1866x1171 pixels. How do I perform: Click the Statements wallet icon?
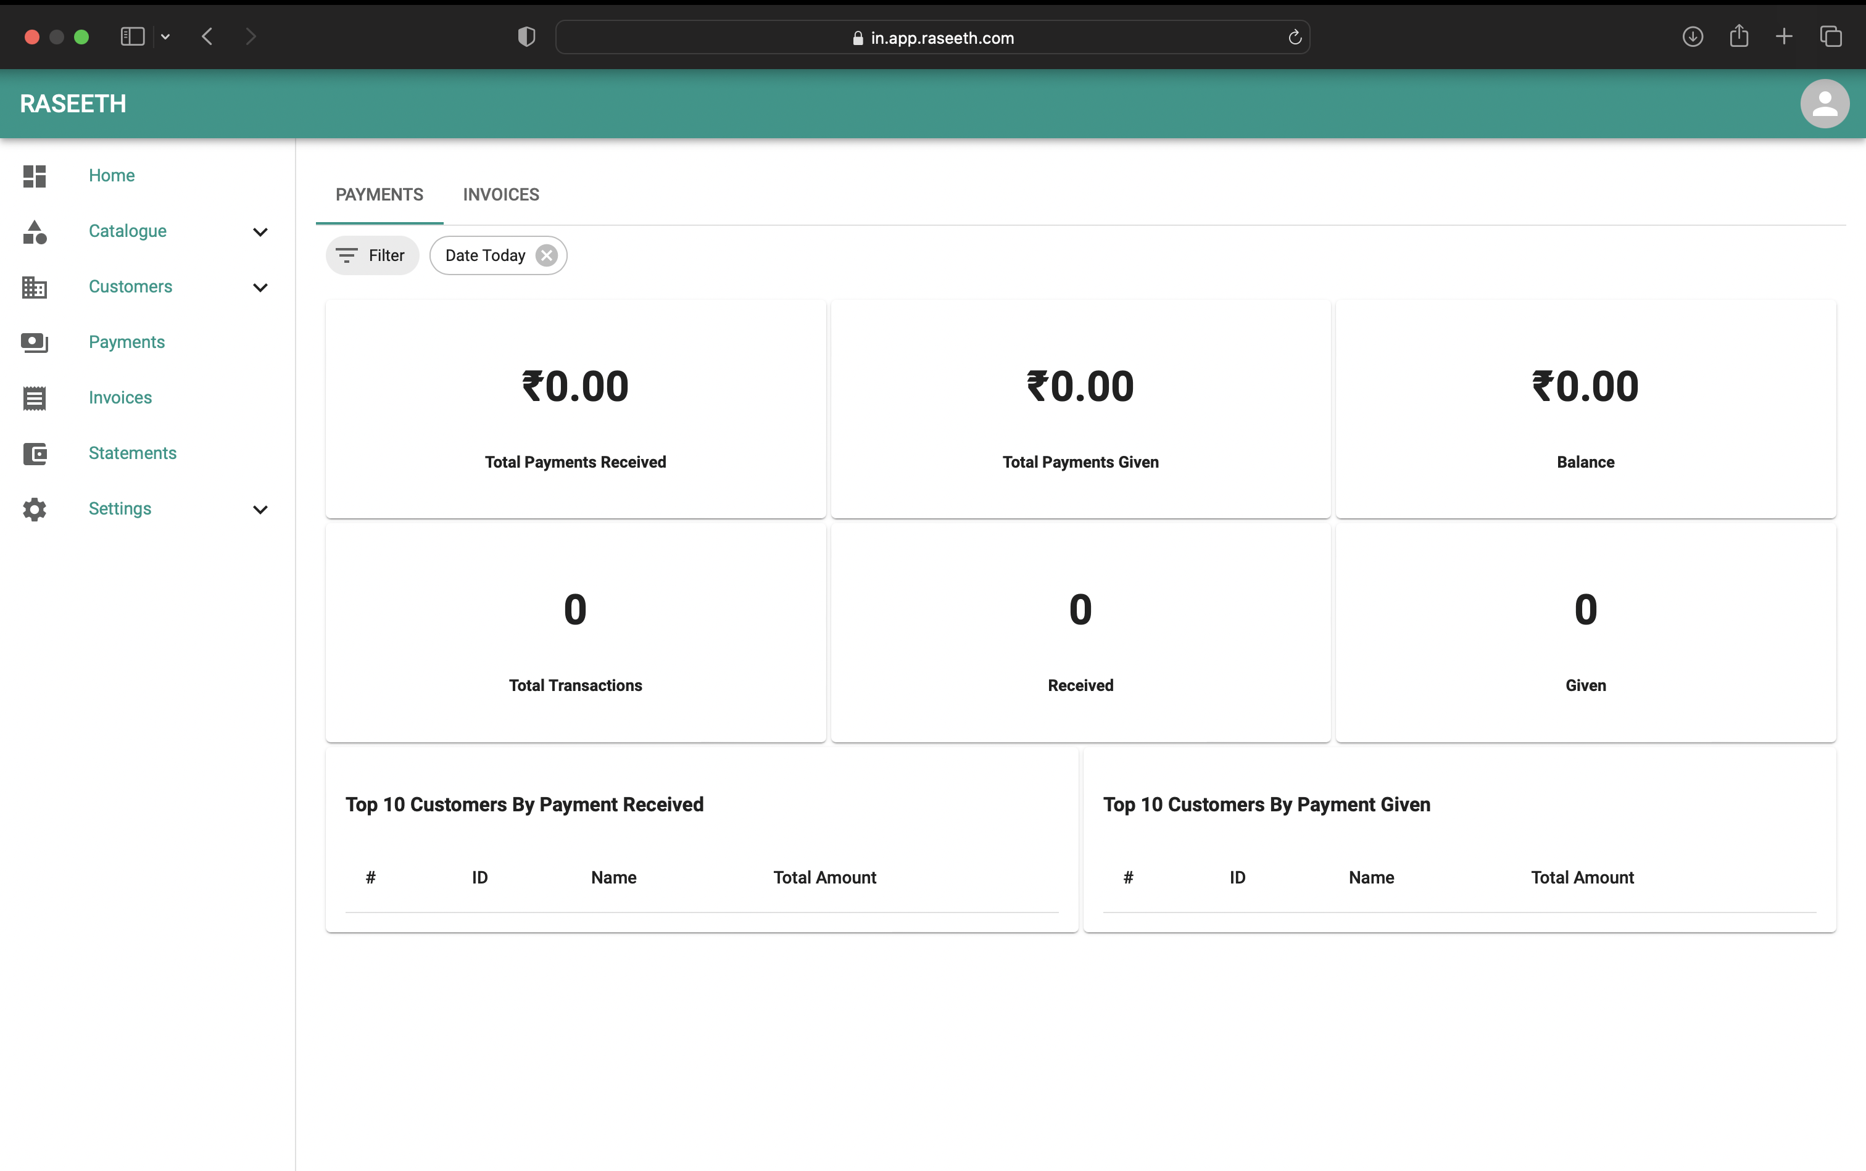[x=34, y=454]
